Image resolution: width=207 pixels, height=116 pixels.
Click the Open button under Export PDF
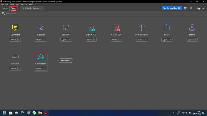(89, 40)
